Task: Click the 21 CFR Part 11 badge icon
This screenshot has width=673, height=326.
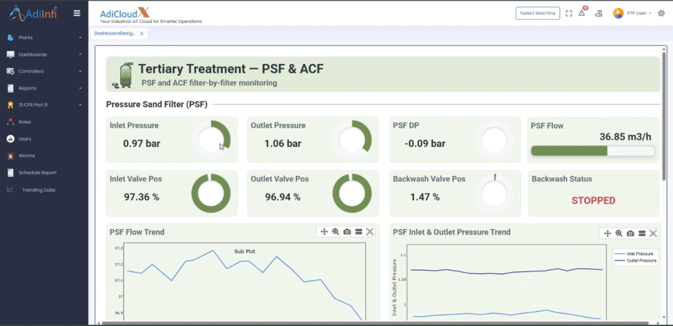Action: pyautogui.click(x=11, y=105)
